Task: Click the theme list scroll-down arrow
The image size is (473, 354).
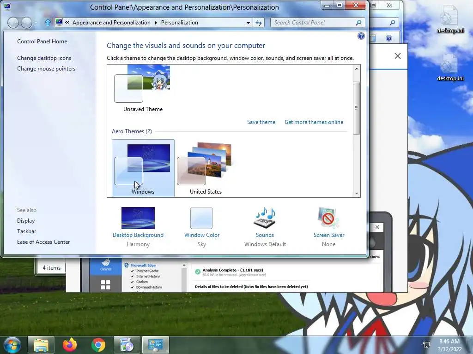Action: coord(357,193)
